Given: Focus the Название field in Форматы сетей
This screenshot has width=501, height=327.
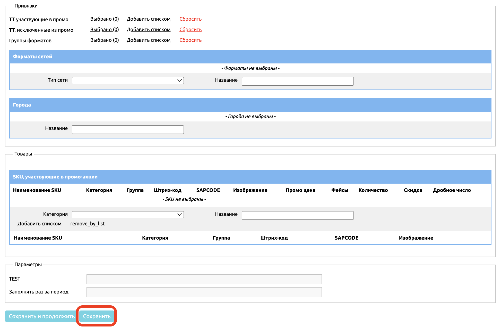Looking at the screenshot, I should (297, 81).
